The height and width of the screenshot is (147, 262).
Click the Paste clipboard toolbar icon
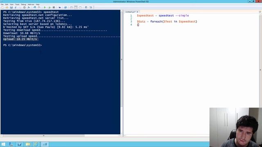(x=25, y=7)
